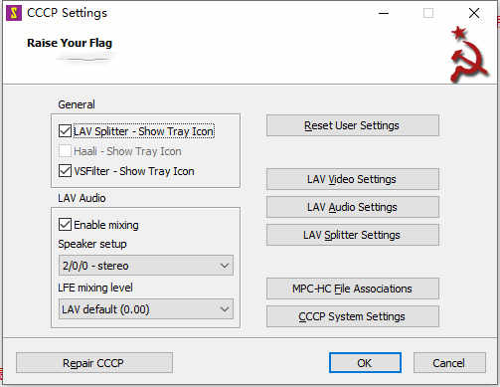The height and width of the screenshot is (387, 500).
Task: Open LAV Video Settings
Action: pyautogui.click(x=353, y=179)
